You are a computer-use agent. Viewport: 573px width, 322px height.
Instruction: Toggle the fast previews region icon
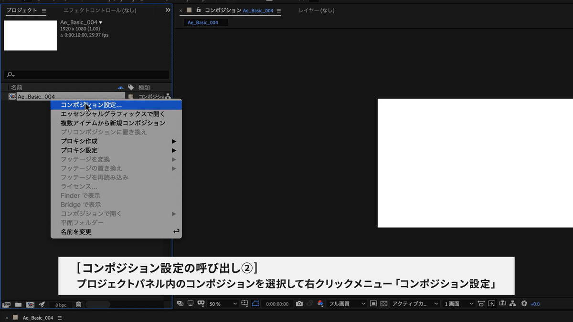pyautogui.click(x=373, y=303)
